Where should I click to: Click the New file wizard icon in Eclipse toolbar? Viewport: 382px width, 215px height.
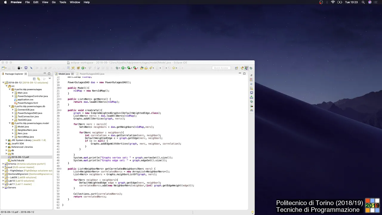coord(3,68)
